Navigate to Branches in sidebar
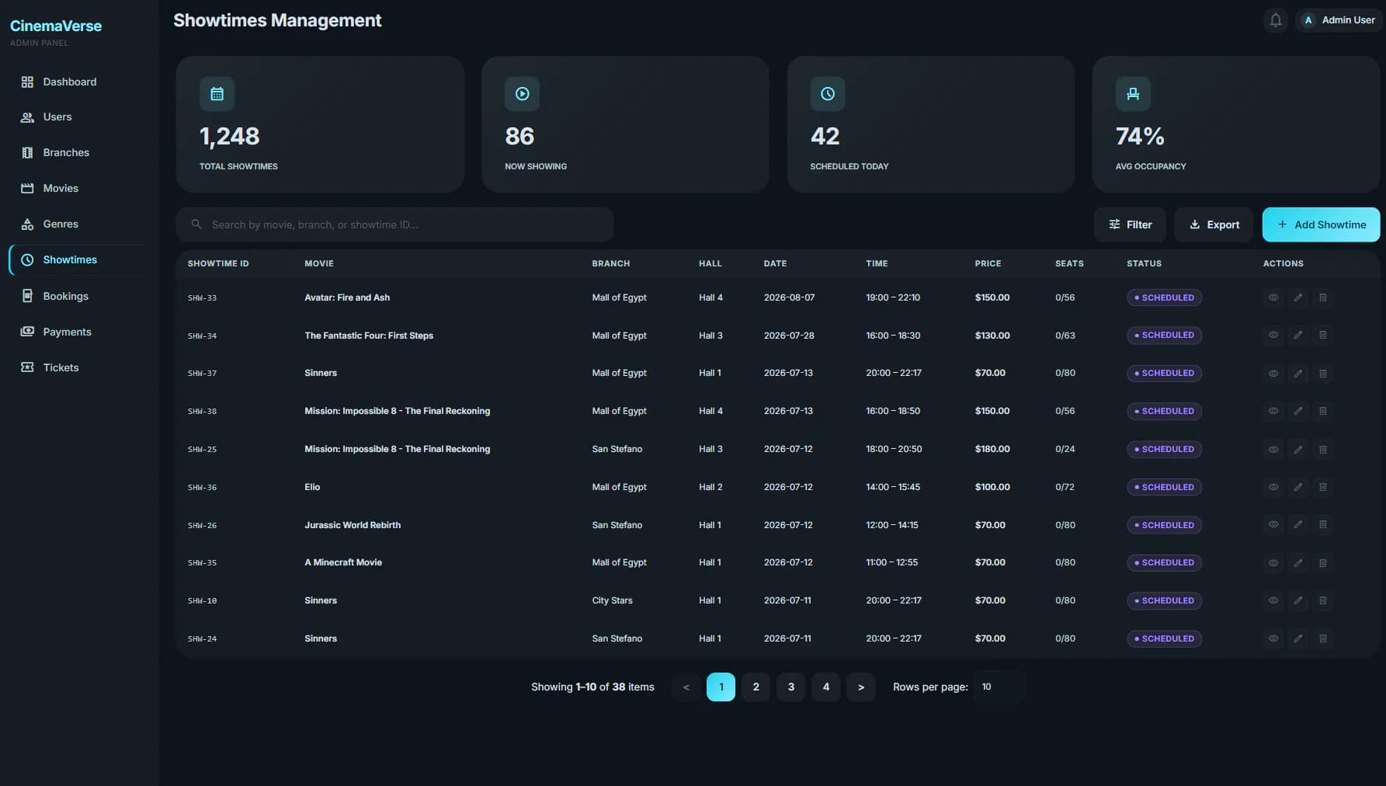Image resolution: width=1386 pixels, height=786 pixels. (78, 153)
